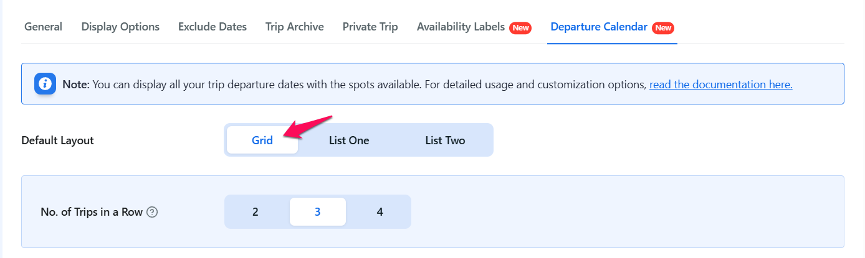Image resolution: width=865 pixels, height=258 pixels.
Task: Open the Availability Labels tab
Action: 461,27
